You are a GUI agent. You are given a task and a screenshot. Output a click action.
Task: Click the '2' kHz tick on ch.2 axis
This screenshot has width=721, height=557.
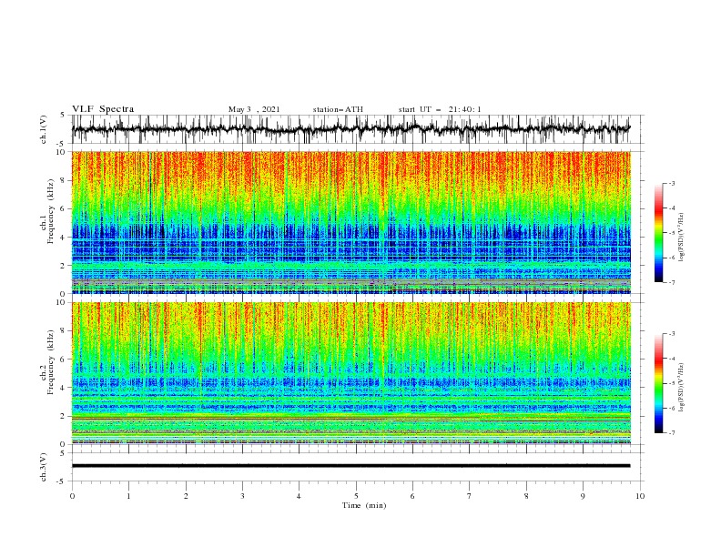[63, 416]
